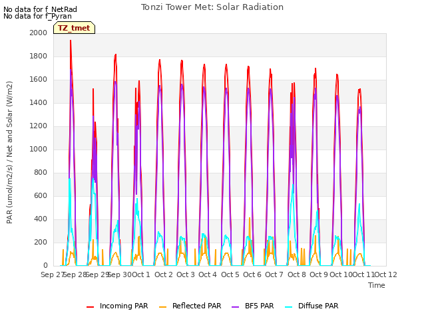Click the 1600 y-axis tick value

(x=39, y=80)
